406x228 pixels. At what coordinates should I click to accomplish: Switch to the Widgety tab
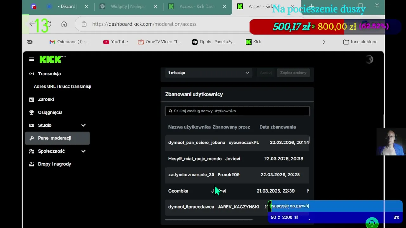tap(128, 6)
